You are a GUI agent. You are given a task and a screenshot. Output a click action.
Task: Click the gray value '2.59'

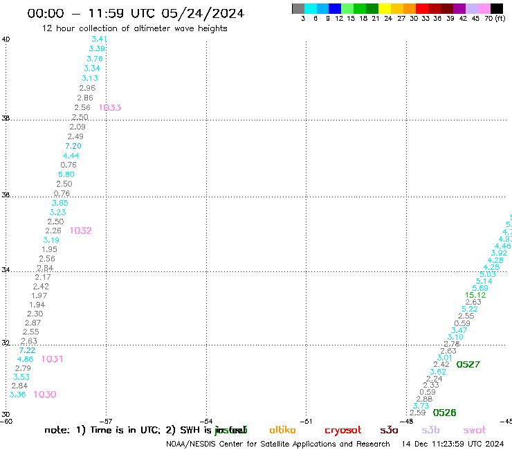[x=418, y=413]
